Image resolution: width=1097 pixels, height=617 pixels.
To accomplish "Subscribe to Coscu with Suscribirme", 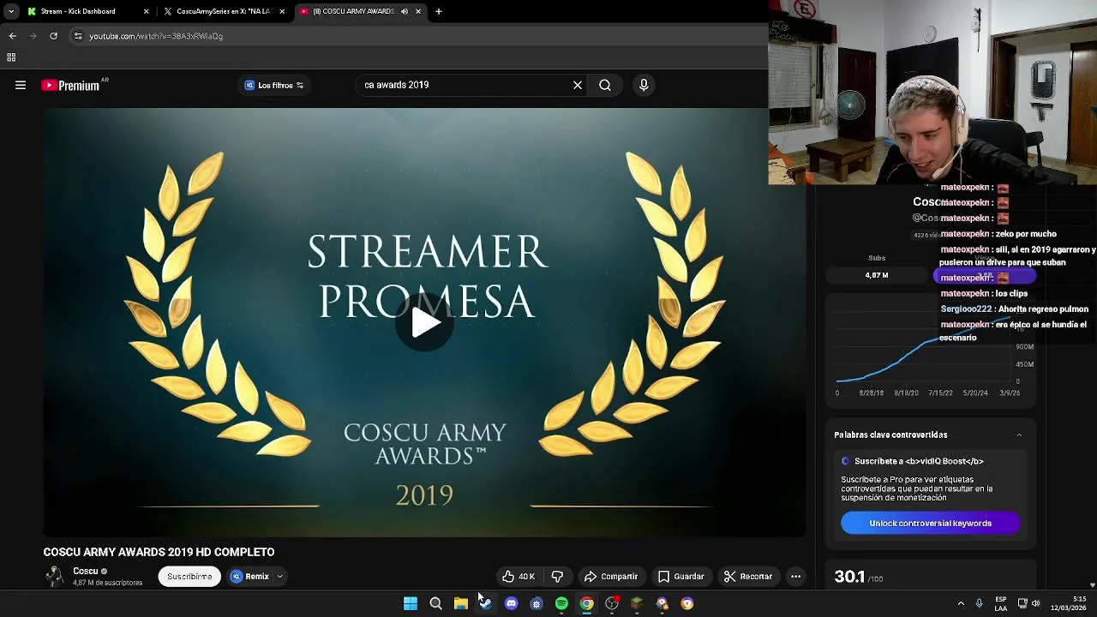I will 189,577.
